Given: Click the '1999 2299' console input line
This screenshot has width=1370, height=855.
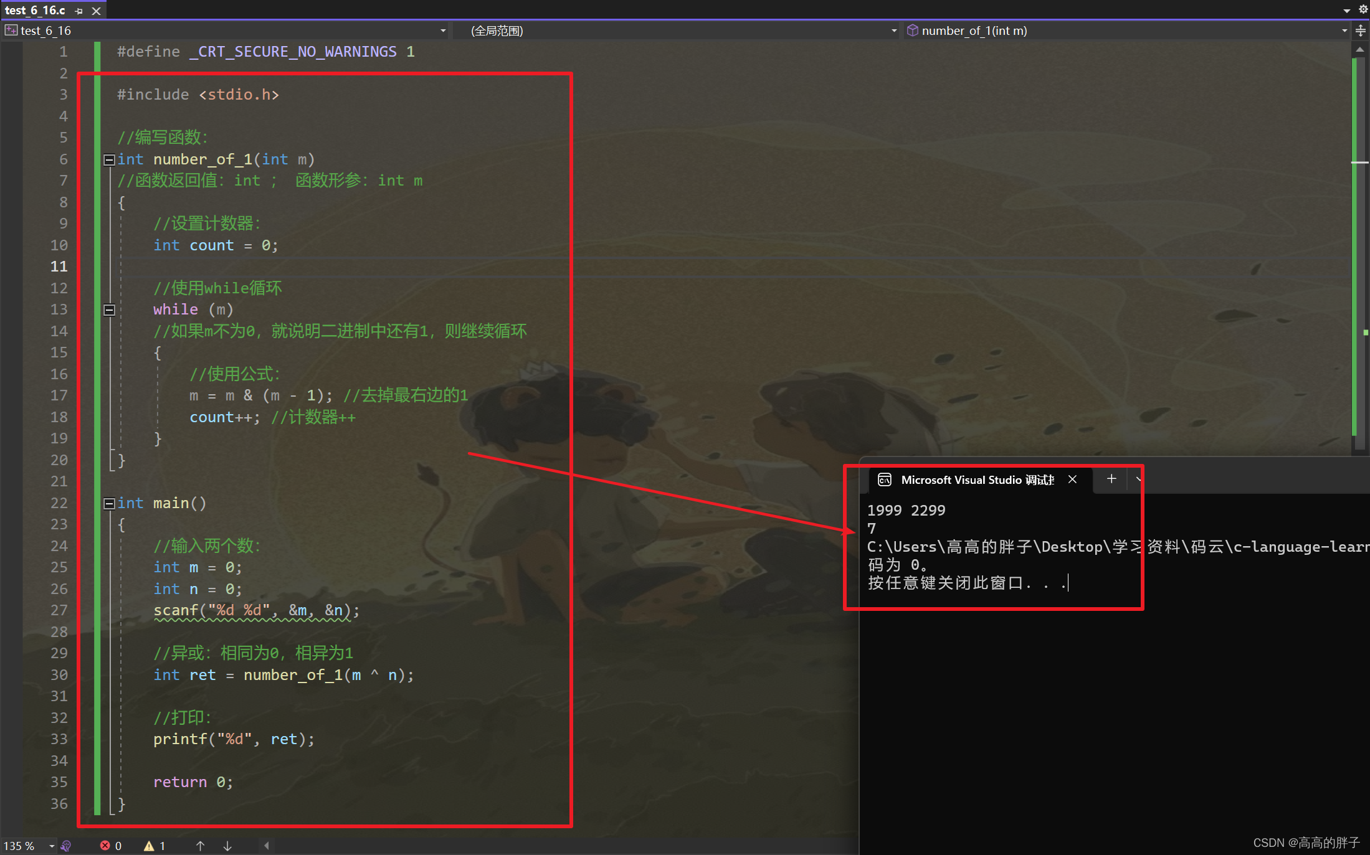Looking at the screenshot, I should click(x=906, y=511).
